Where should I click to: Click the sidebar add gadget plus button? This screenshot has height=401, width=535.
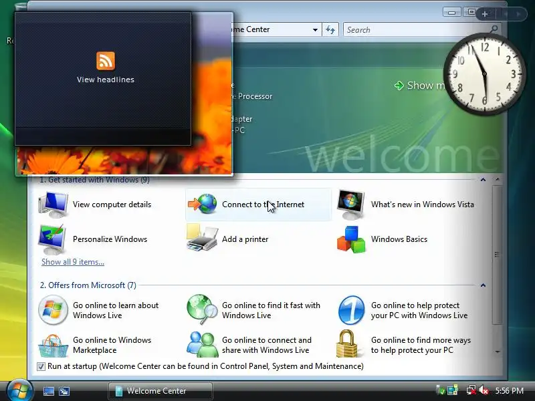point(484,14)
